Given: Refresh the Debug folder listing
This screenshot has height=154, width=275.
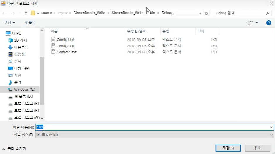Looking at the screenshot, I should point(206,13).
